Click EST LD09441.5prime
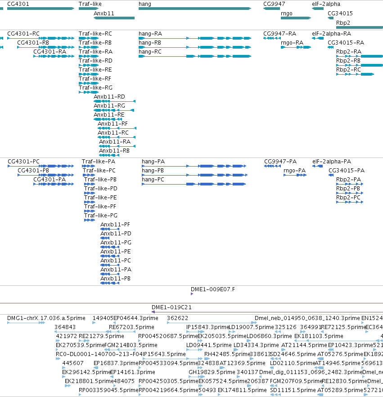This screenshot has height=397, width=383. pyautogui.click(x=194, y=350)
